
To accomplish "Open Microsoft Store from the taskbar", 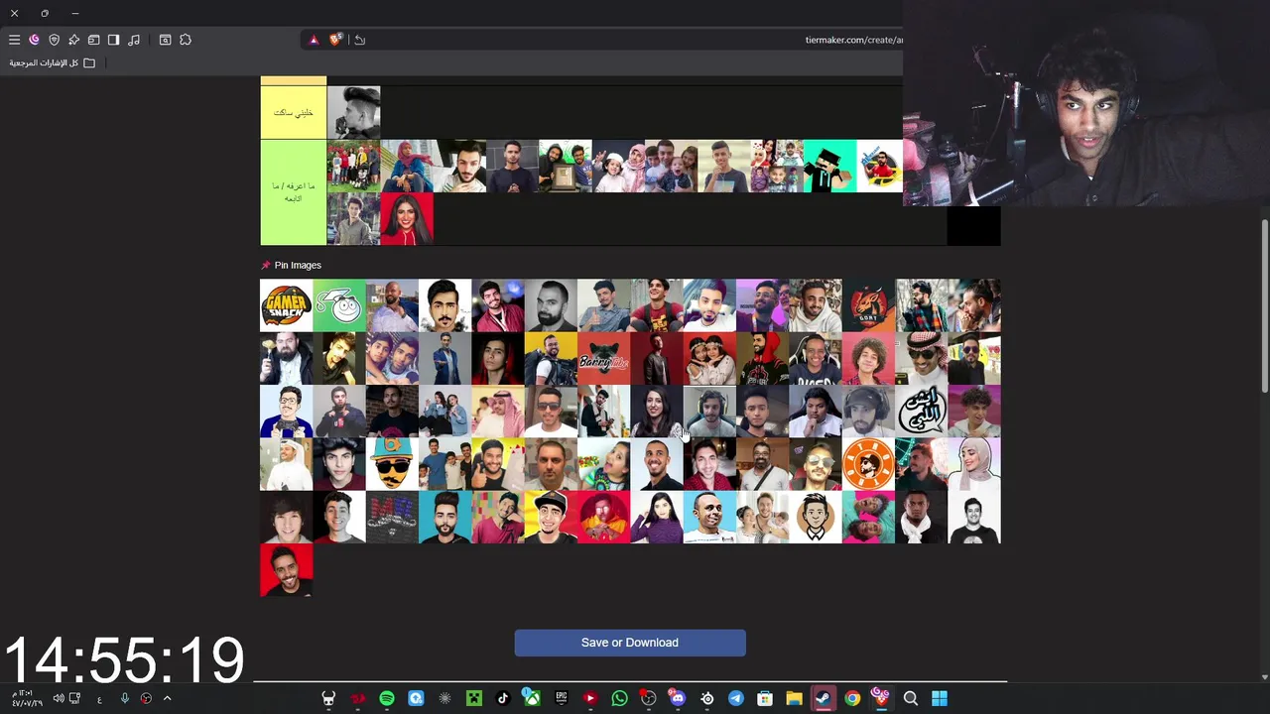I will [765, 698].
